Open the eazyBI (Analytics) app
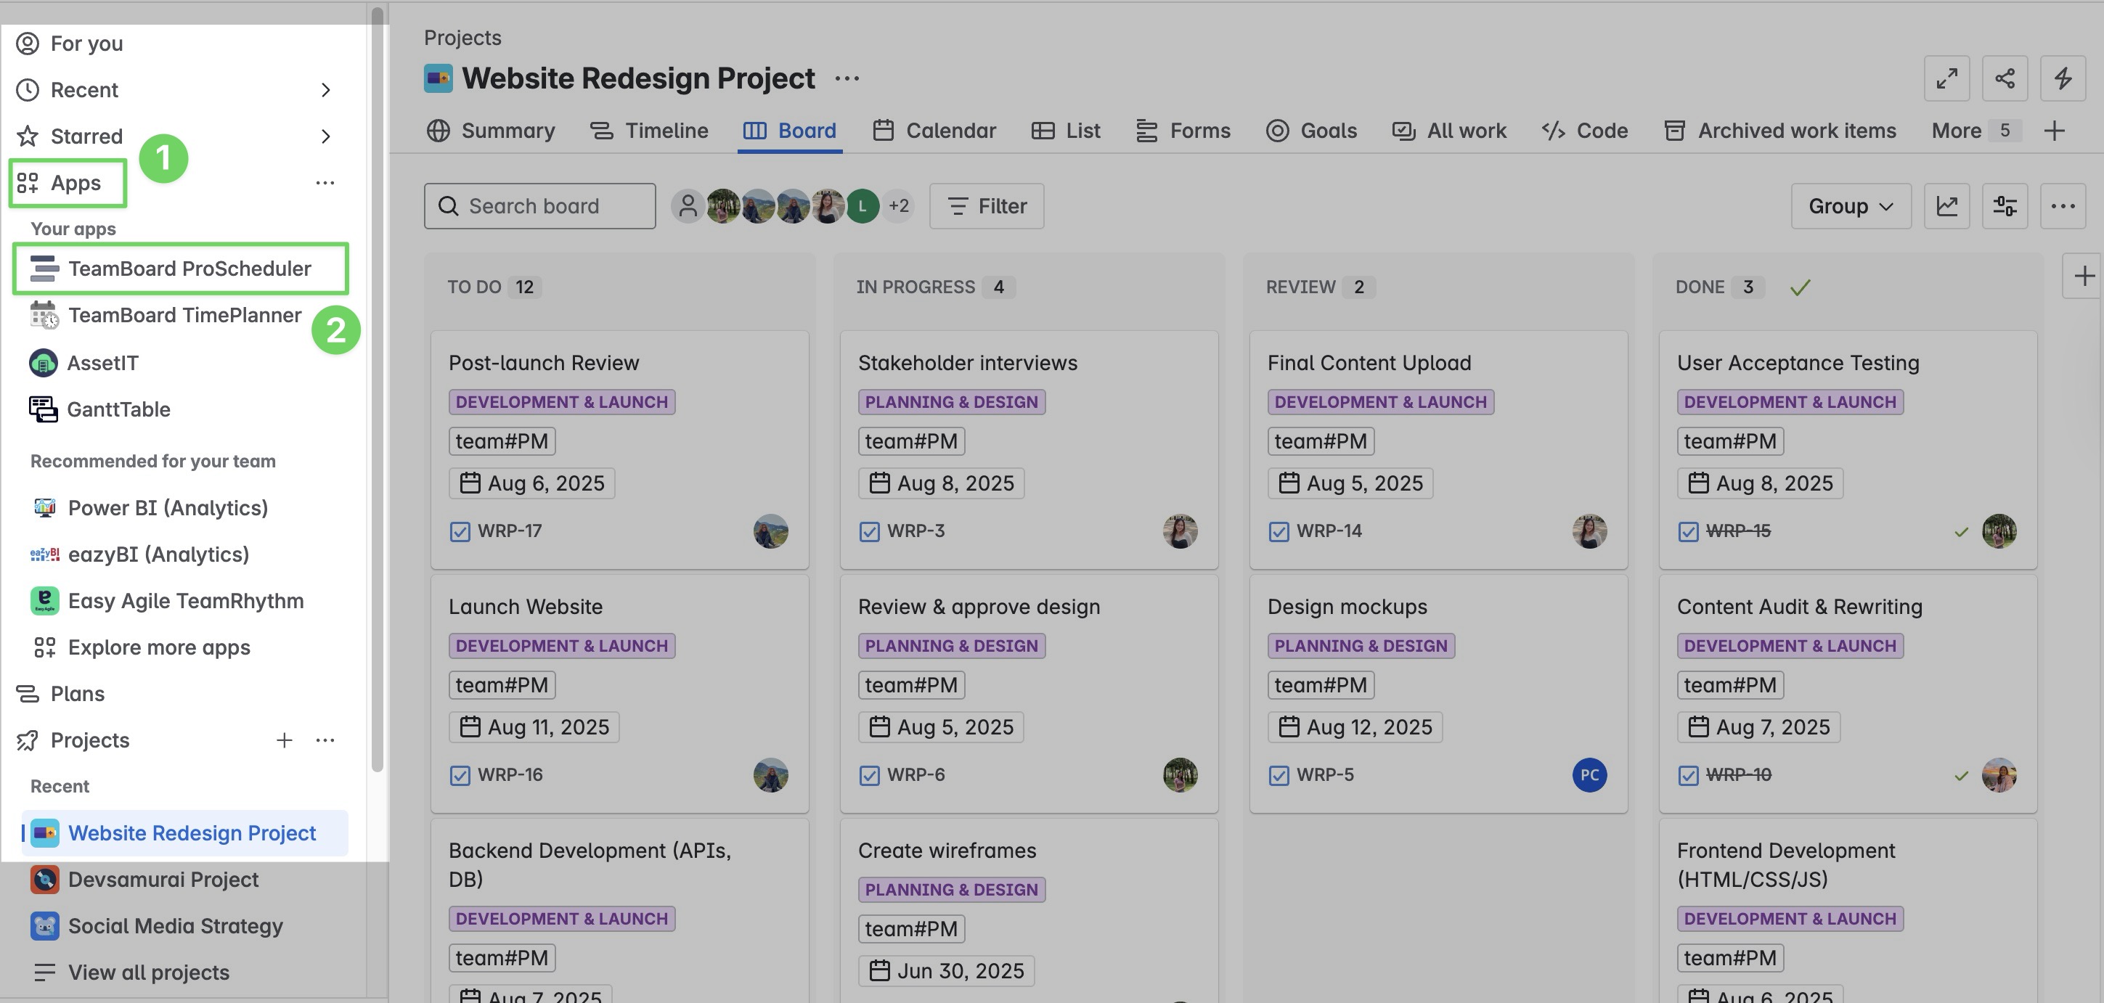Image resolution: width=2104 pixels, height=1003 pixels. pos(158,554)
